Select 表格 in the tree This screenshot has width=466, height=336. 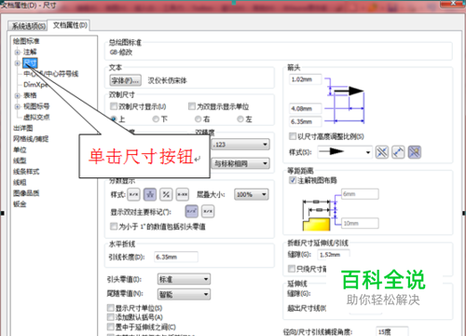coord(30,95)
